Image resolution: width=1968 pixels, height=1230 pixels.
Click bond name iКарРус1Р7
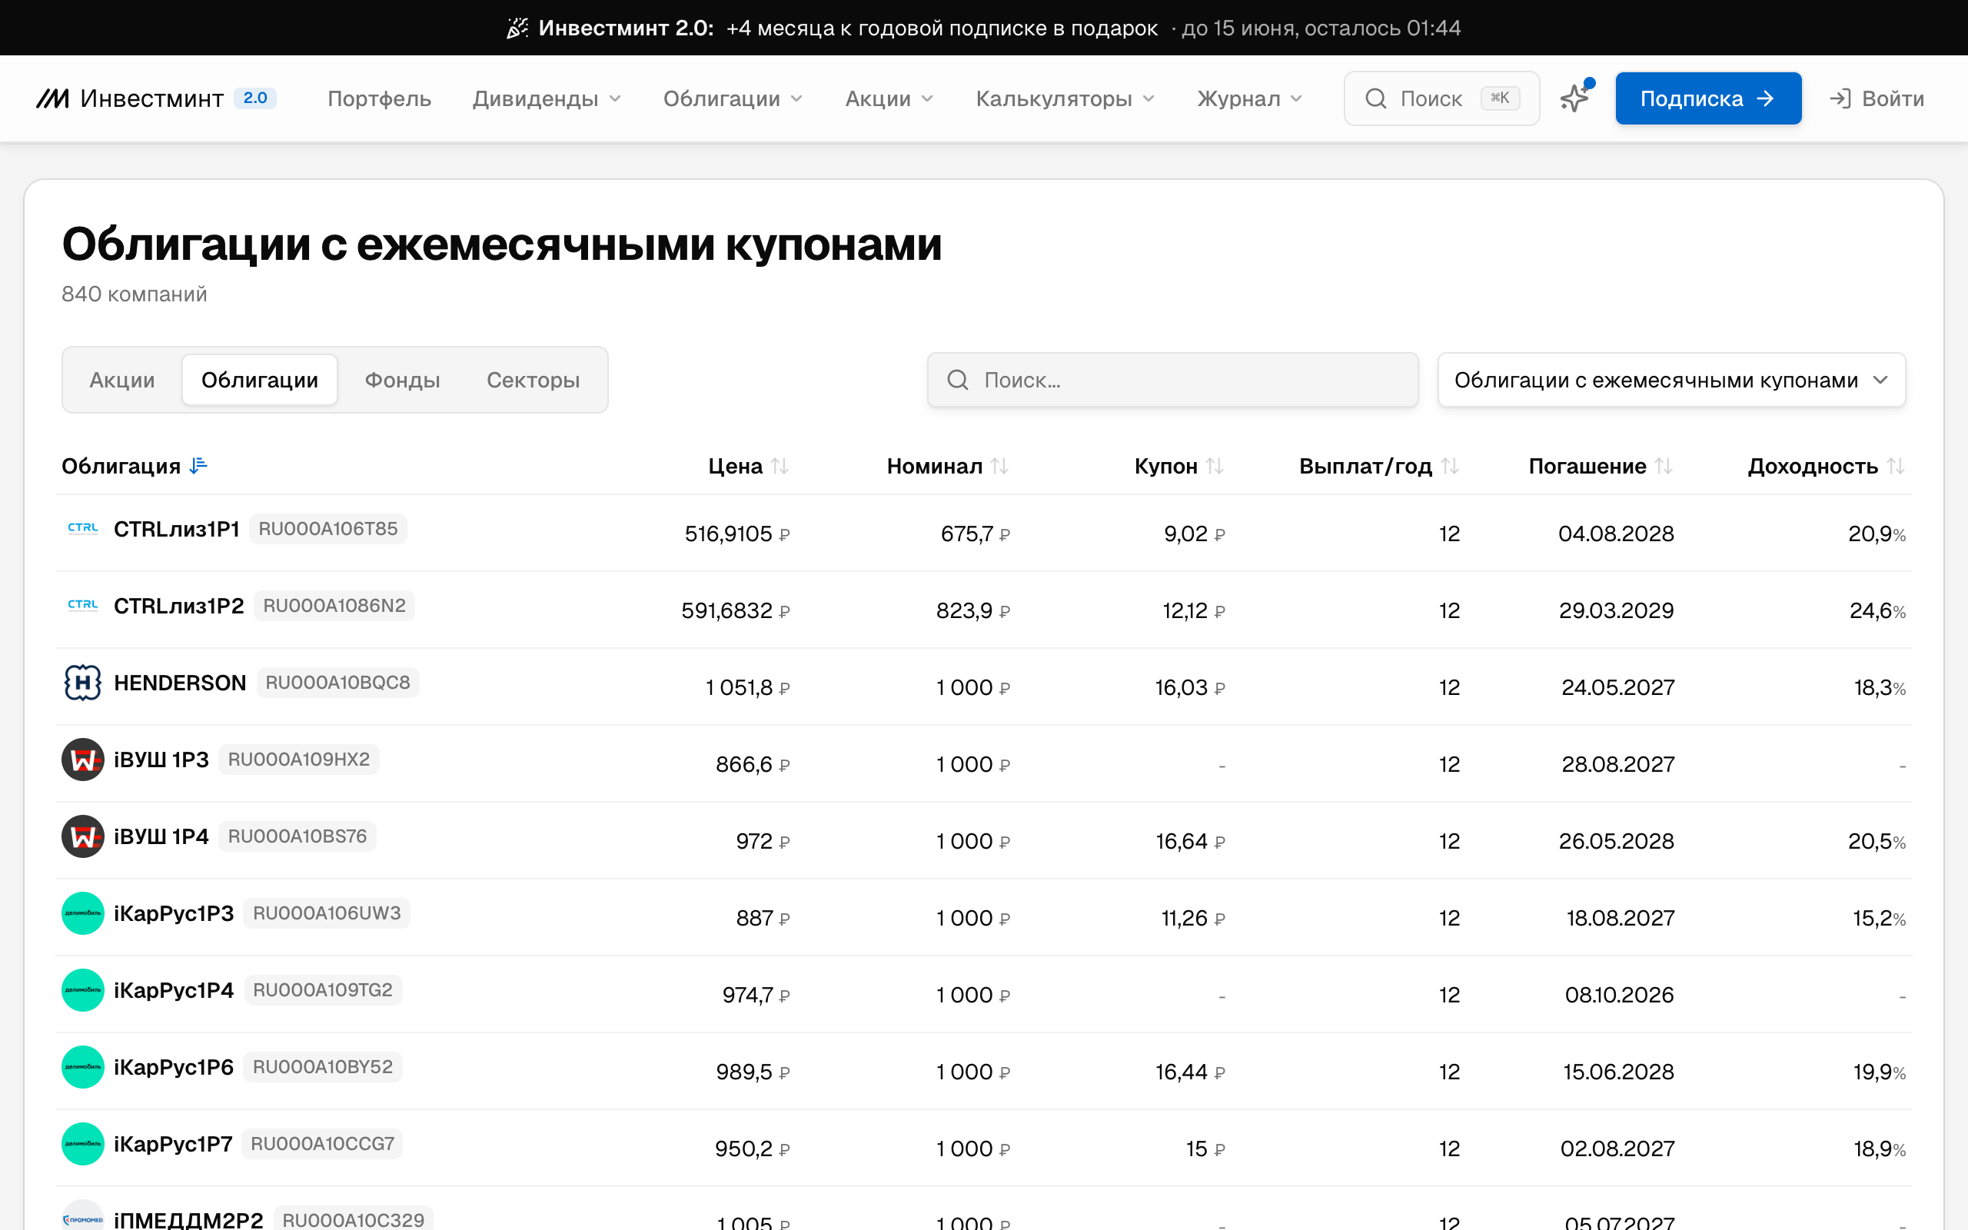173,1144
